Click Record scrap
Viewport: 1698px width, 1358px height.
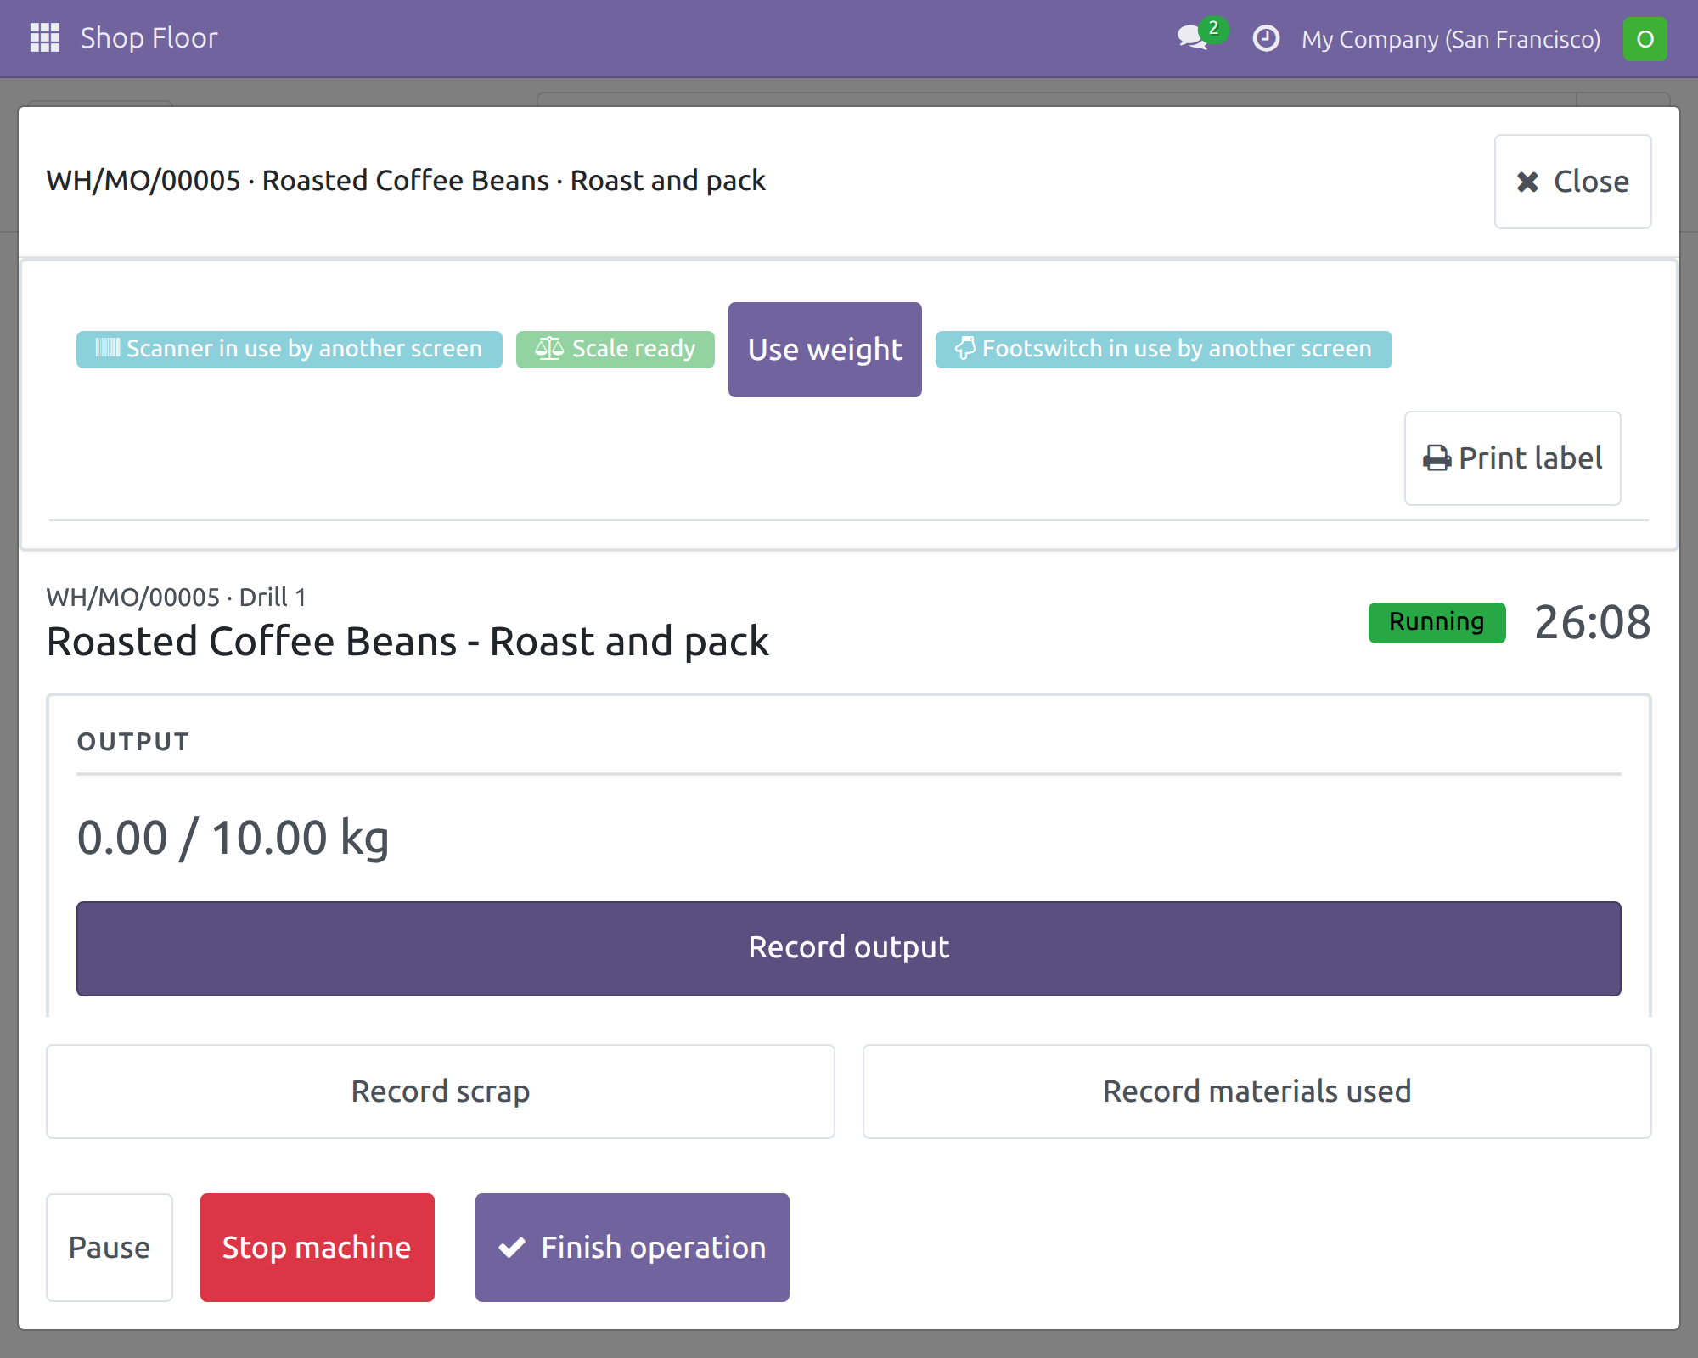[441, 1091]
